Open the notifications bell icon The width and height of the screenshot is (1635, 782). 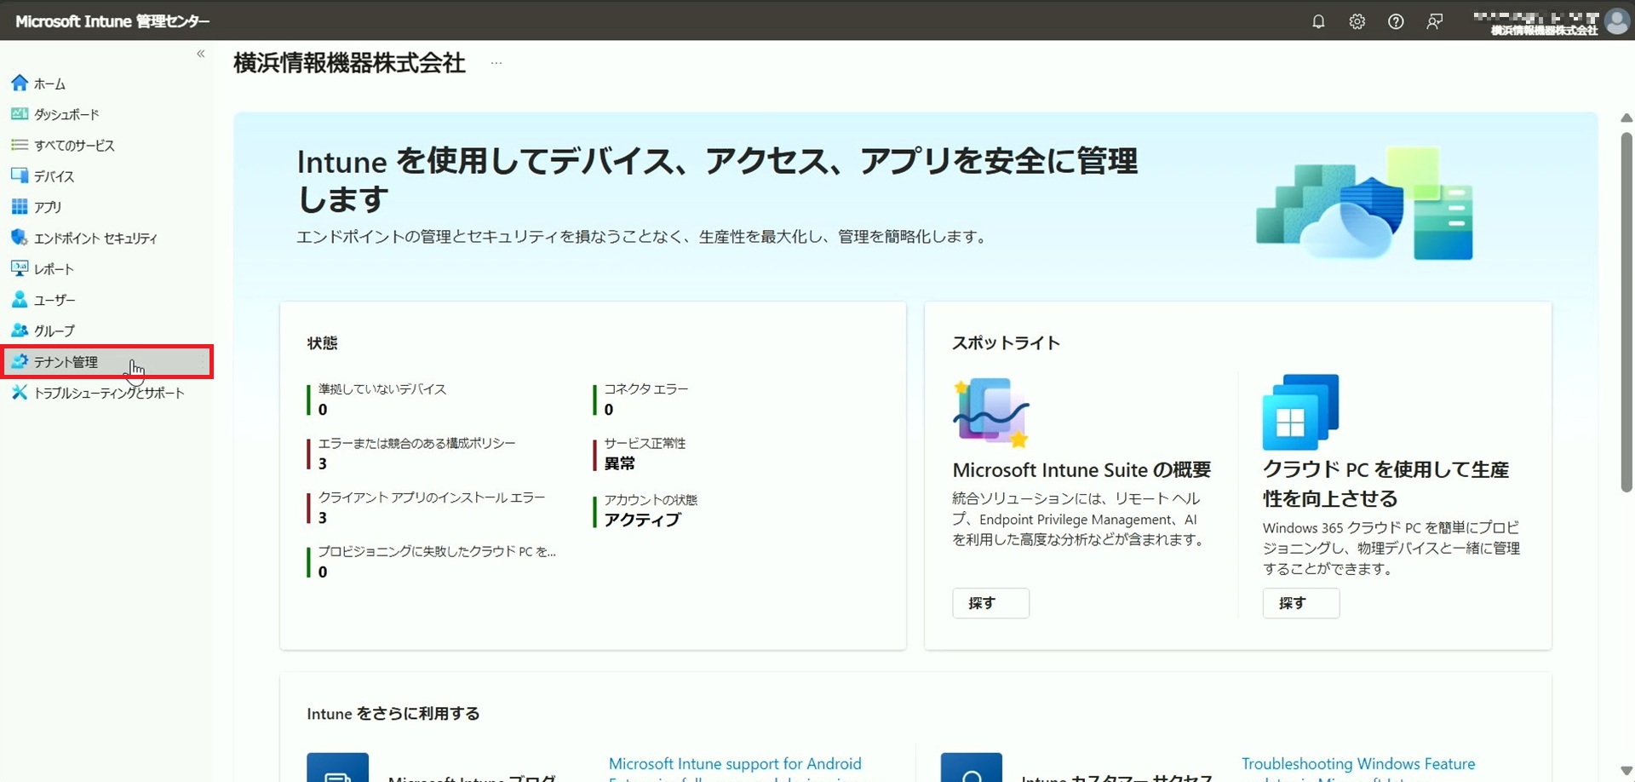click(x=1318, y=21)
